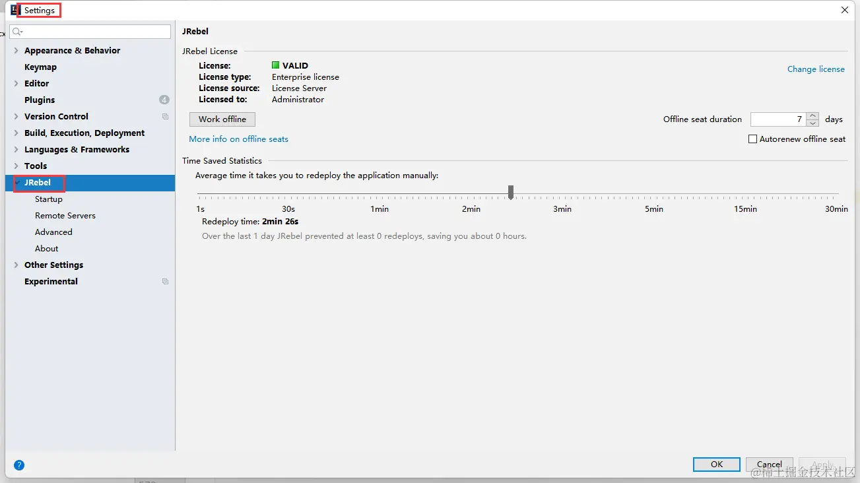860x483 pixels.
Task: Set redeploy slider to the 15min mark
Action: click(x=746, y=194)
